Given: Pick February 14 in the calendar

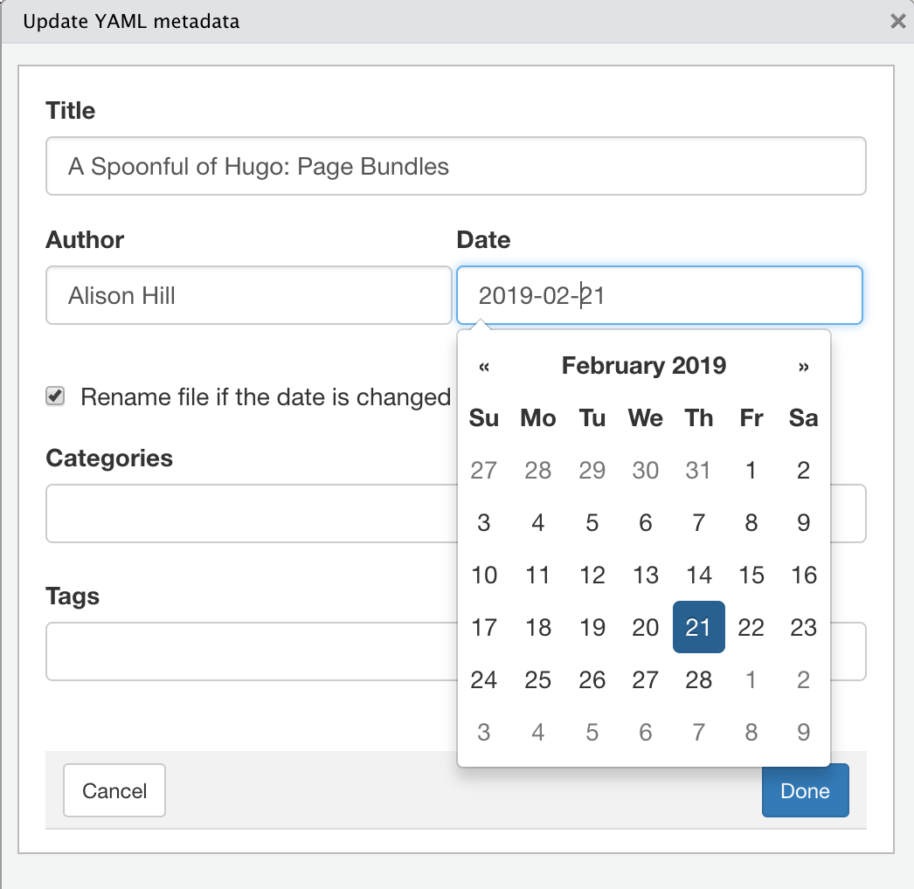Looking at the screenshot, I should point(698,575).
